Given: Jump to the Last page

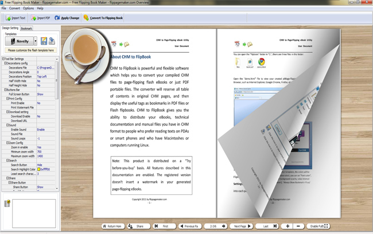Looking at the screenshot, I should point(267,226).
